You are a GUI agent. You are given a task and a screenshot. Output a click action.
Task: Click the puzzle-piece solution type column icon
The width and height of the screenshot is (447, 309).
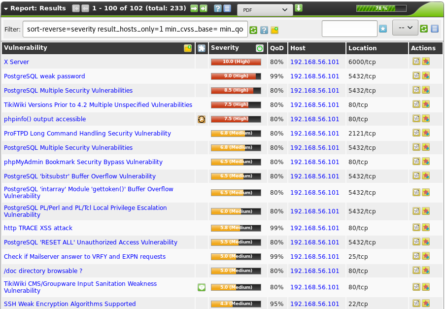pyautogui.click(x=202, y=48)
